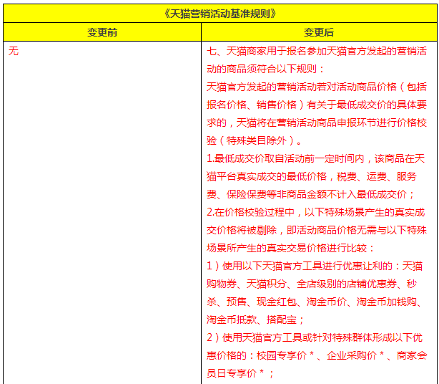
Task: Click the line starting 求的，天猫将在营销活动
Action: [317, 123]
